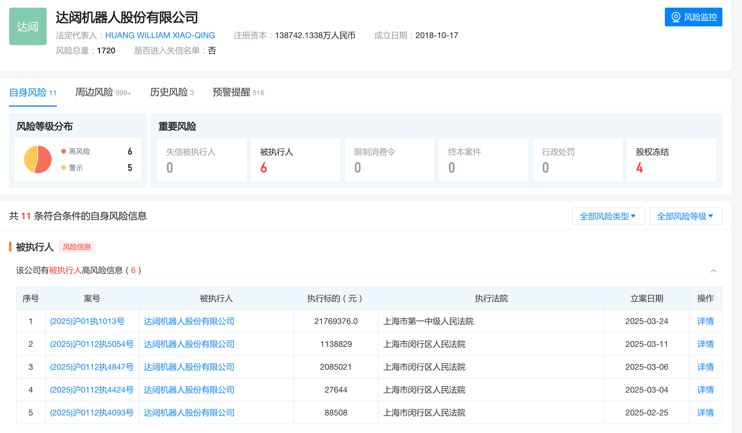Screen dimensions: 742x433
Task: Open 详情 for the 2025-03-11 case
Action: coord(706,344)
